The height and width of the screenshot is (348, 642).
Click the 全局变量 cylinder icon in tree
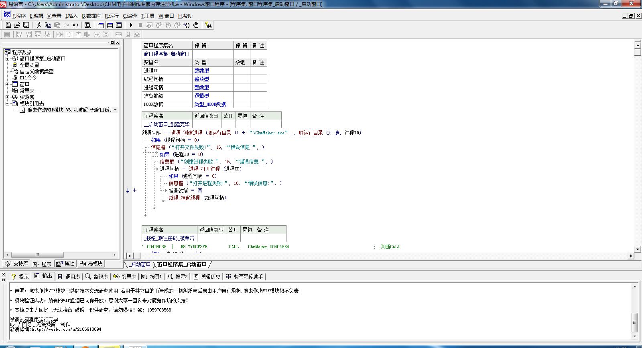[x=15, y=65]
